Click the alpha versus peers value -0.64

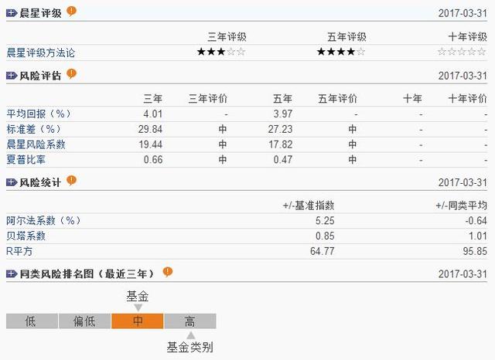pyautogui.click(x=476, y=220)
